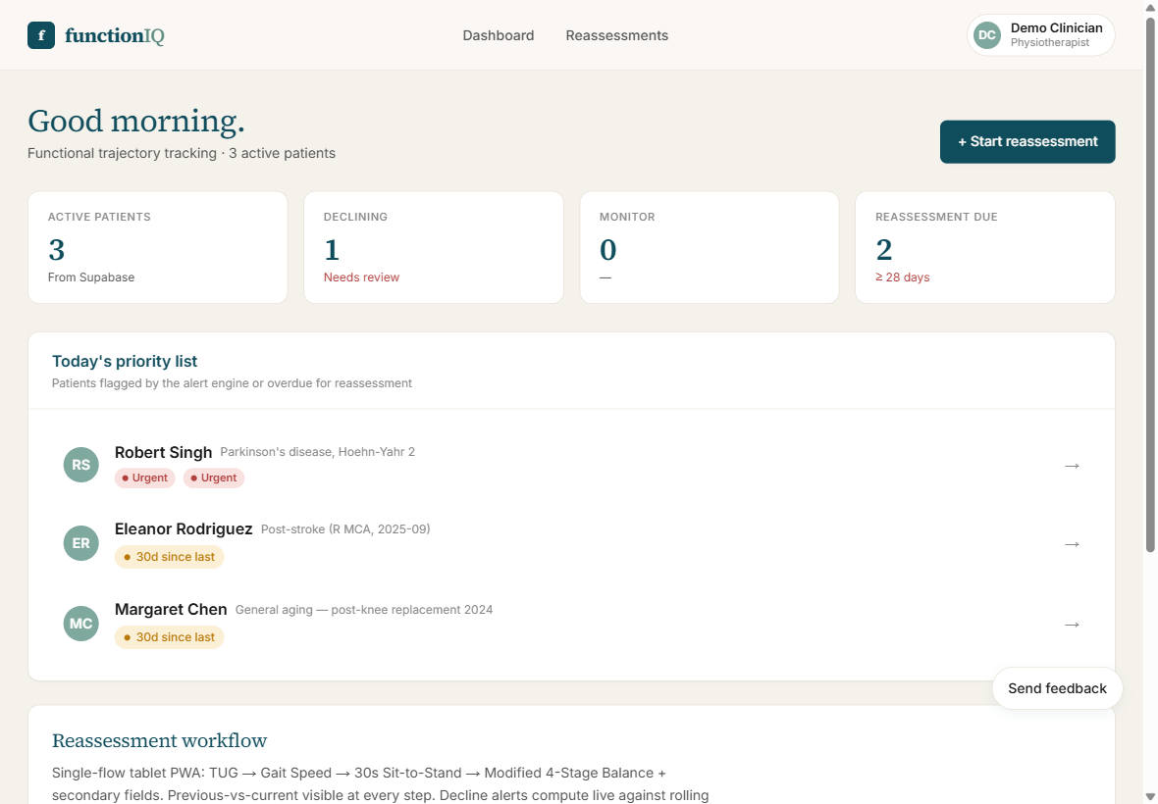Image resolution: width=1158 pixels, height=804 pixels.
Task: Click the functionIQ brand name
Action: click(x=115, y=35)
